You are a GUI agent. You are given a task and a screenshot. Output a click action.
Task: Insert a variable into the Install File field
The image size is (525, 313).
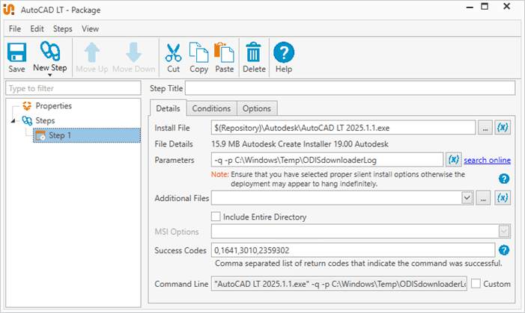point(503,128)
